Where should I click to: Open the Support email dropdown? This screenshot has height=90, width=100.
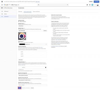point(32,44)
